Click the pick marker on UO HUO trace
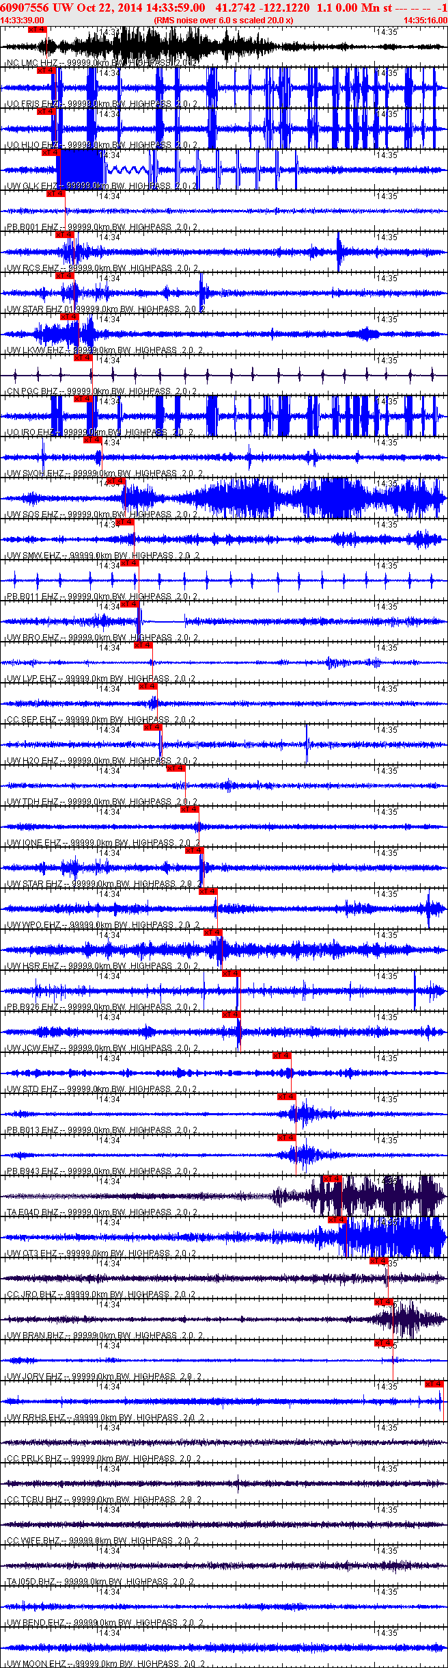Viewport: 448px width, 1668px height. coord(46,112)
